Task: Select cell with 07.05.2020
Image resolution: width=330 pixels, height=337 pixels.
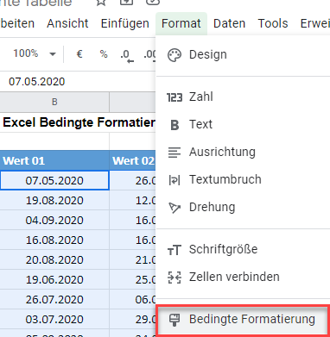Action: click(54, 180)
